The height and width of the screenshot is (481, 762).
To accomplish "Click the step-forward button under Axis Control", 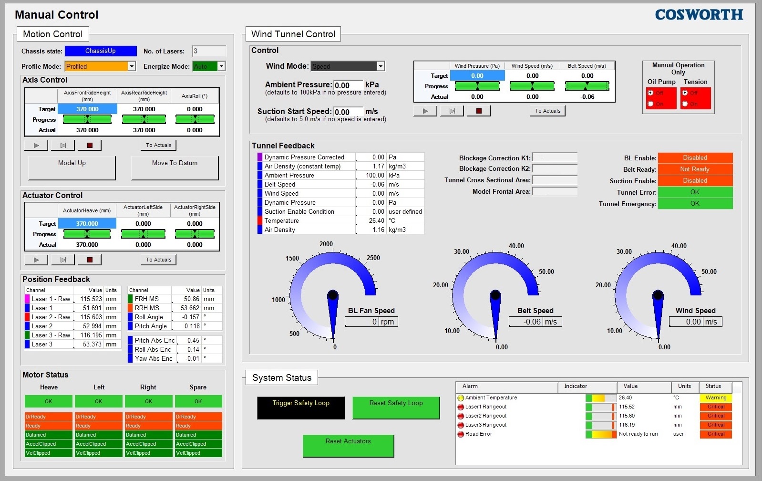I will [63, 145].
